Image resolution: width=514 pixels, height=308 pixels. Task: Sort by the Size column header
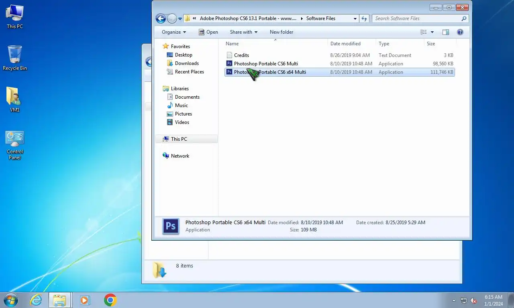pyautogui.click(x=440, y=44)
